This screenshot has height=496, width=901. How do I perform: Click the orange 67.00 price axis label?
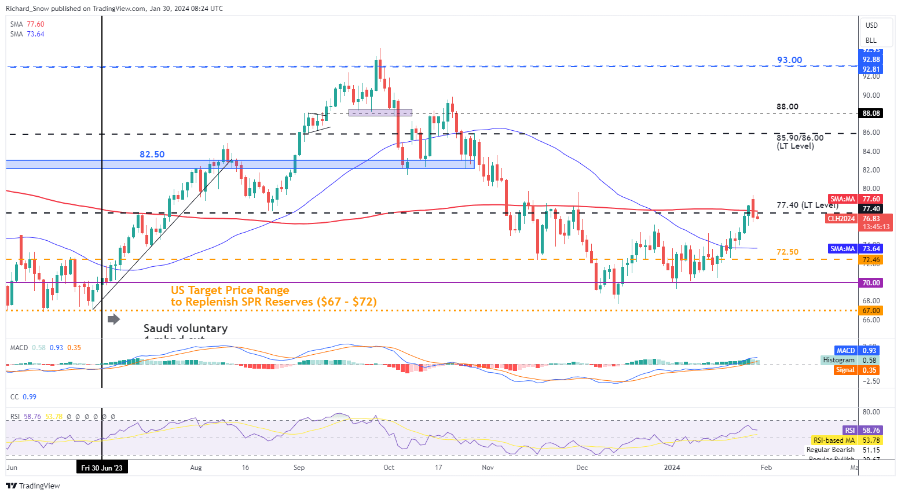click(x=871, y=311)
